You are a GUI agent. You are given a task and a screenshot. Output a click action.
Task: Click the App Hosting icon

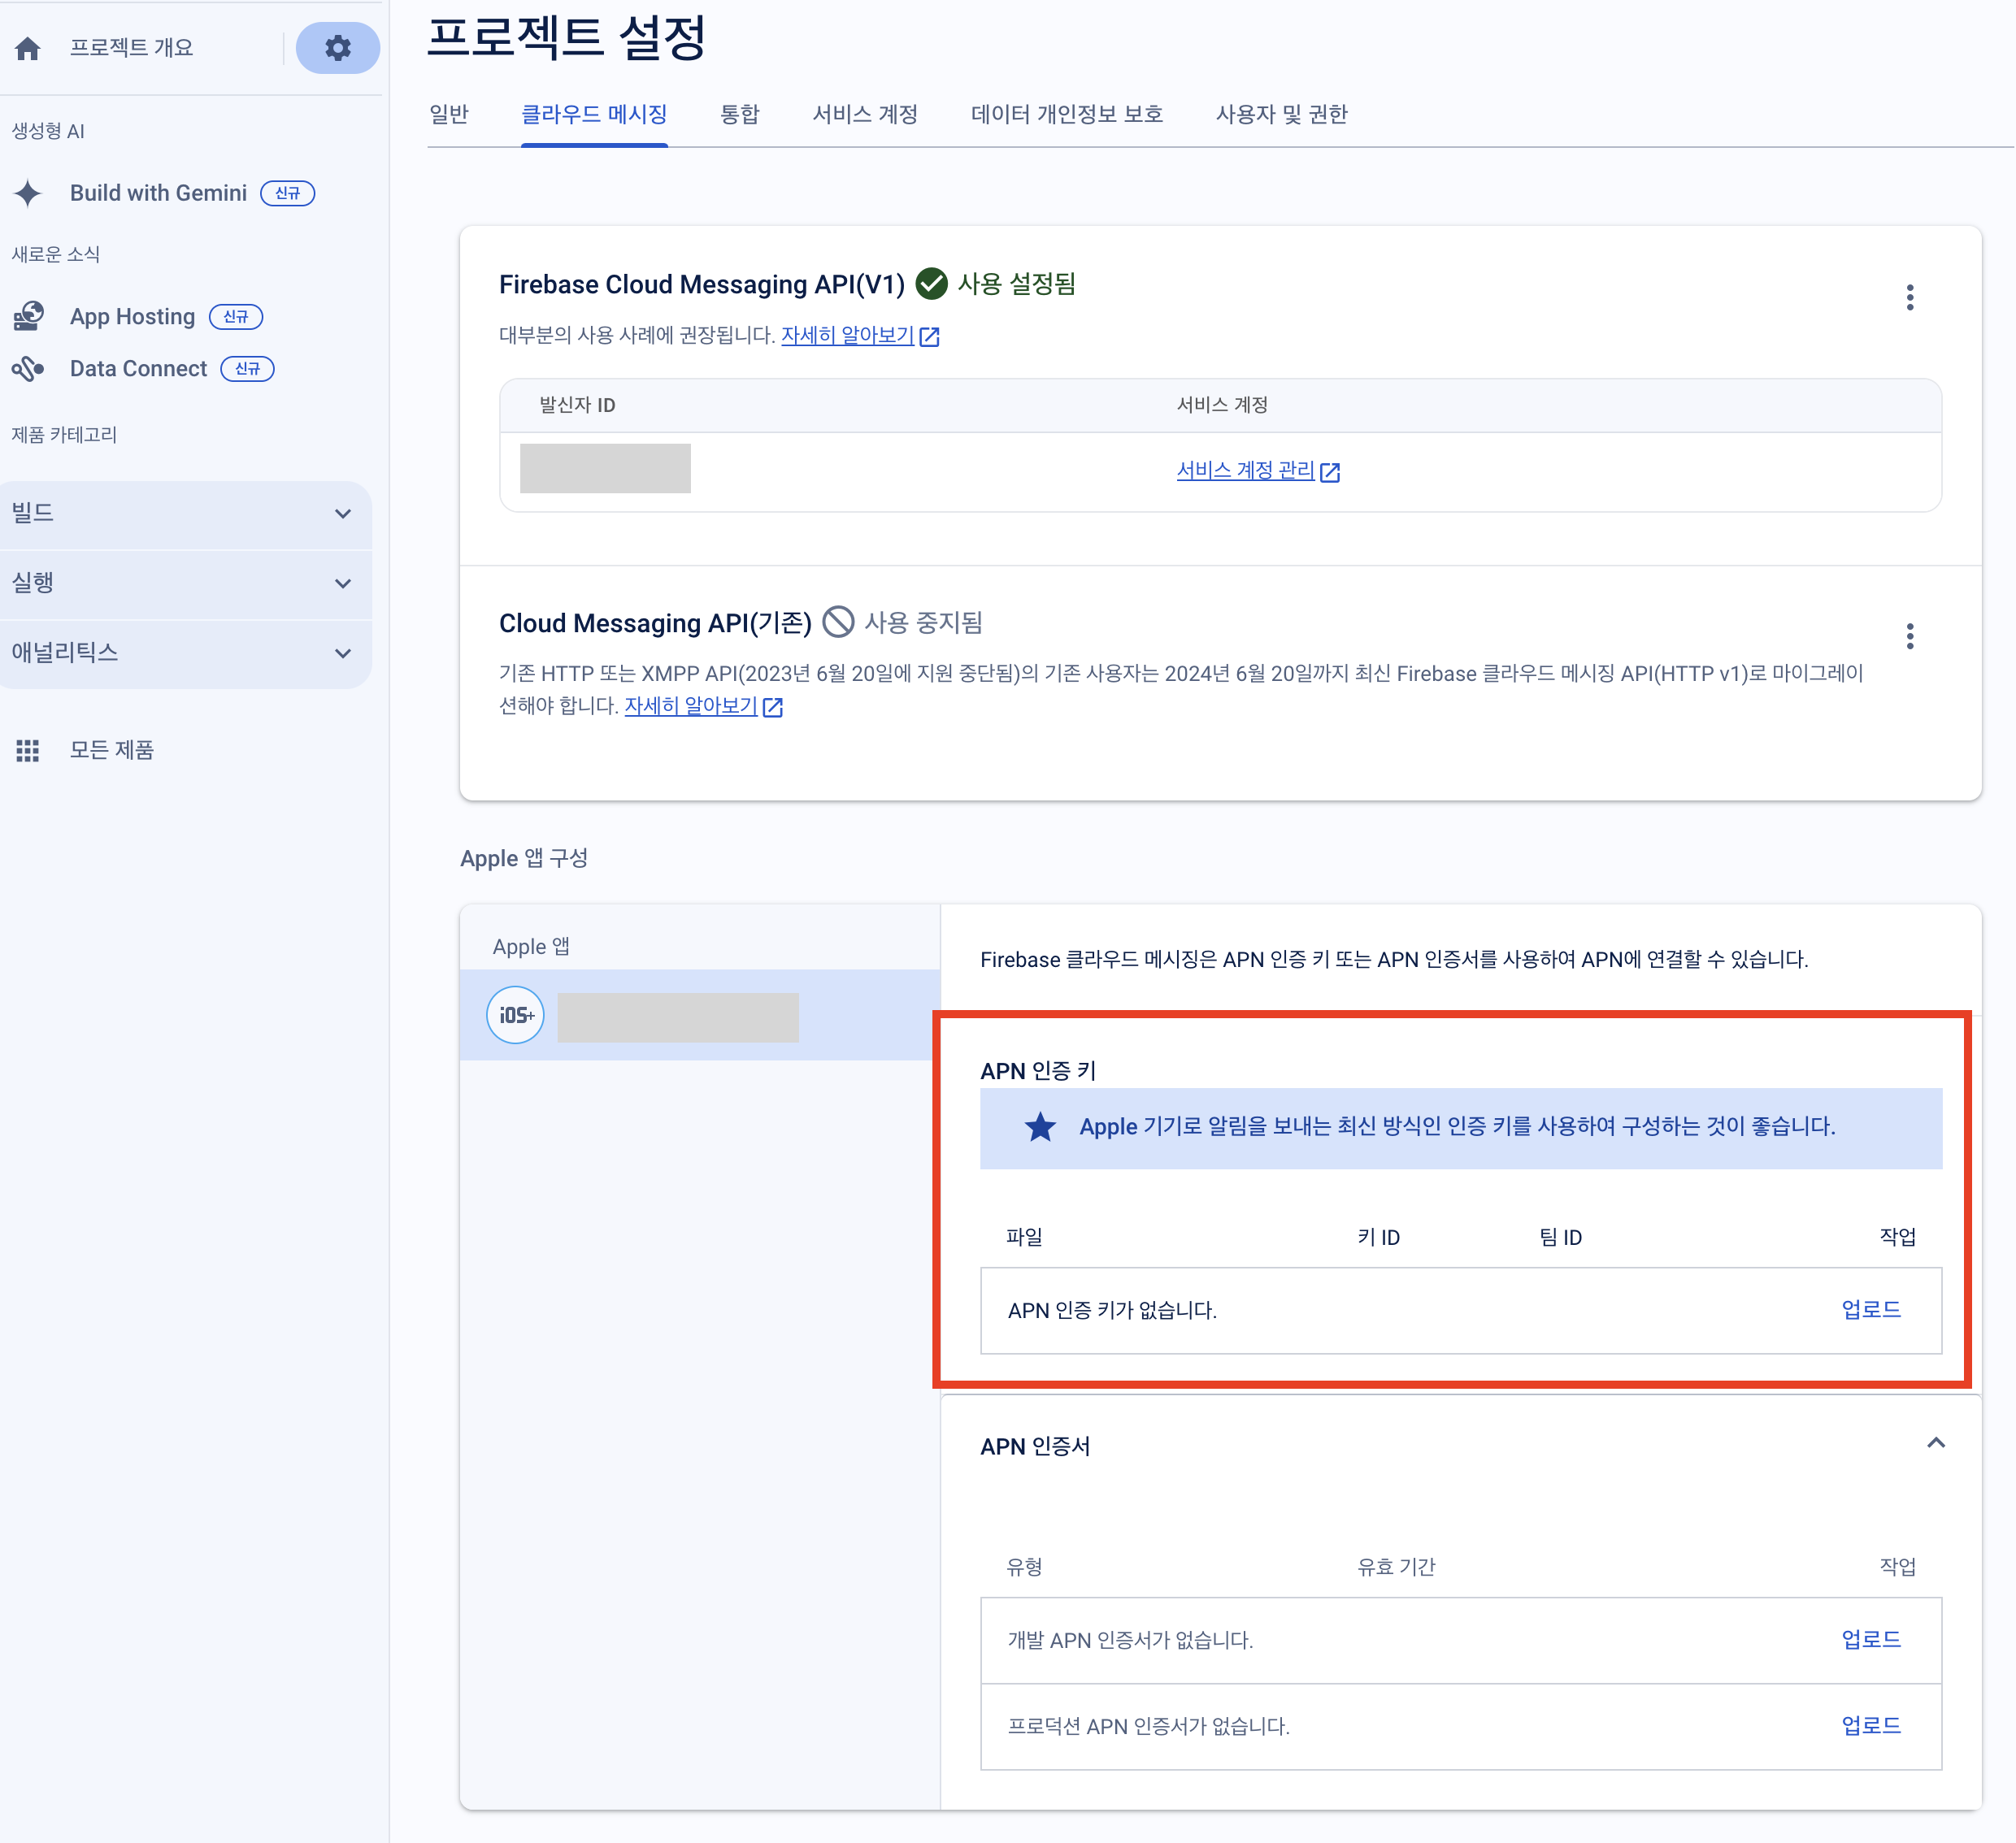coord(28,317)
